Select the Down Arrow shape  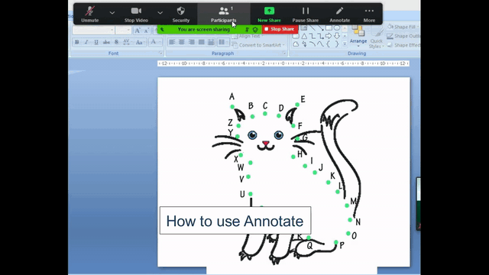coord(337,37)
